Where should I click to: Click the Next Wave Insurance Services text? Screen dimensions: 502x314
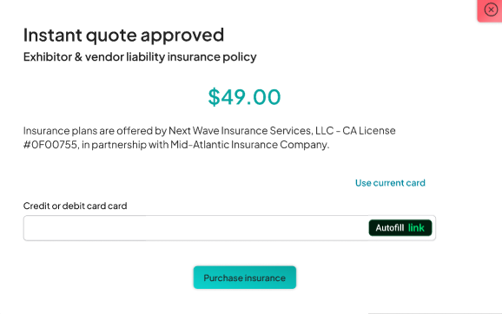click(x=240, y=131)
